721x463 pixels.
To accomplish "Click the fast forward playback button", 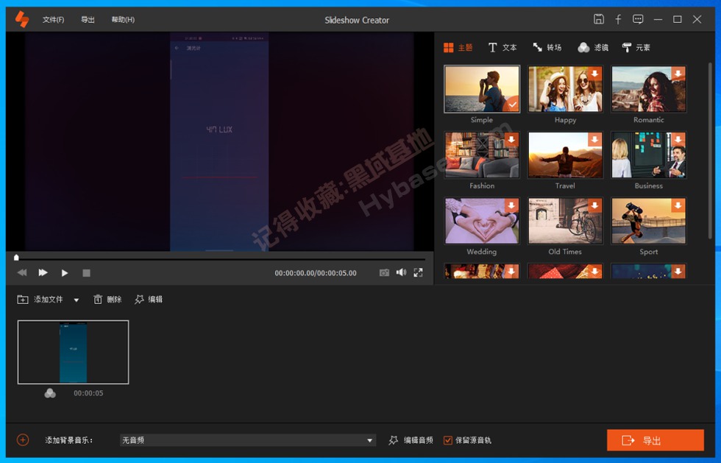I will [43, 272].
